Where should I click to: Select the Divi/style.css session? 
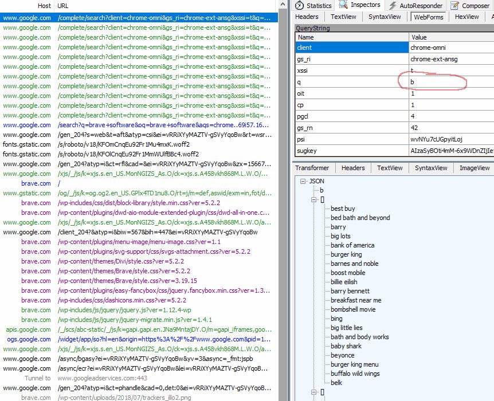pyautogui.click(x=139, y=261)
